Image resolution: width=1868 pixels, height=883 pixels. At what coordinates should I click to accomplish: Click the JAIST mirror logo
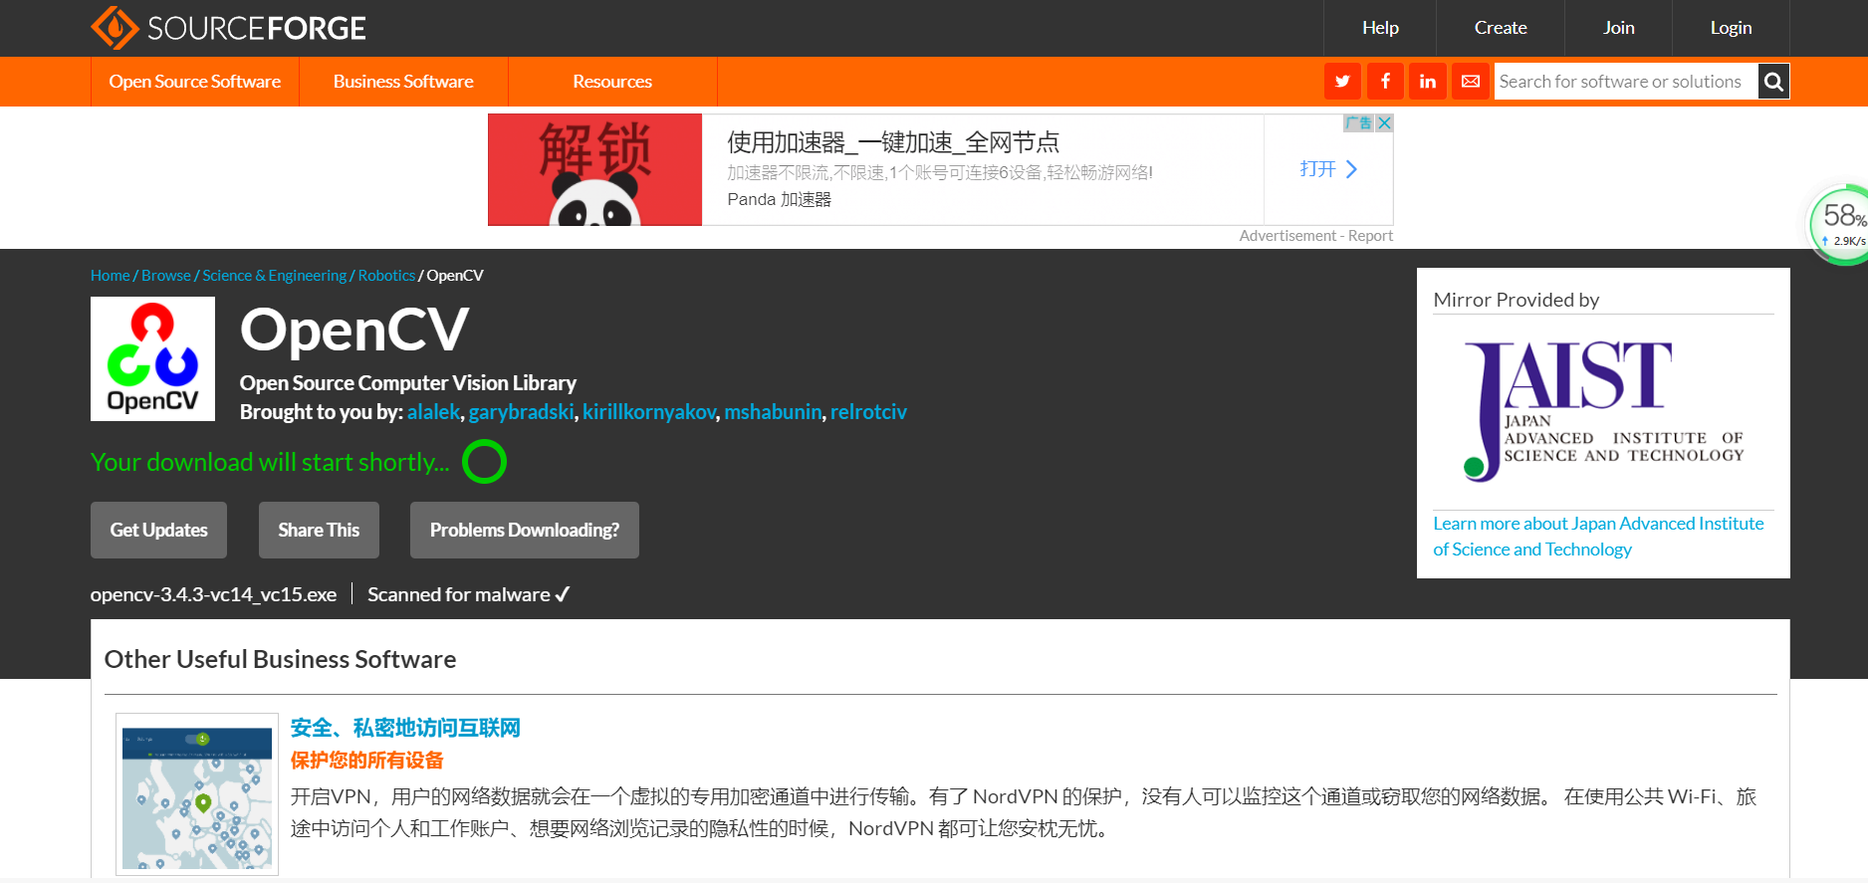1603,410
